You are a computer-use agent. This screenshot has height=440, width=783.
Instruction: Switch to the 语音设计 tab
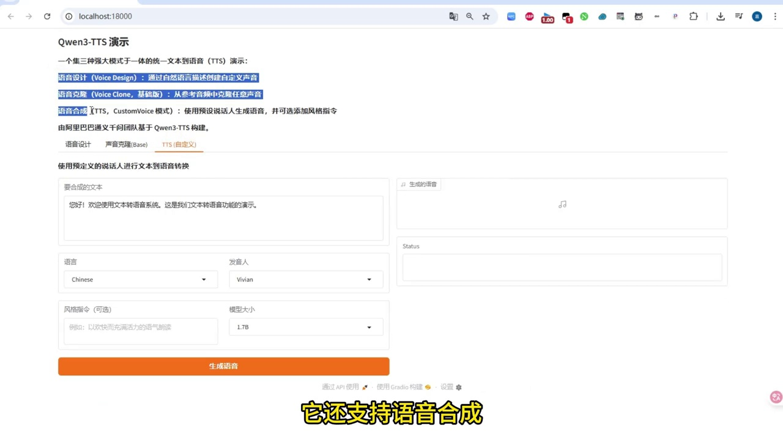(78, 144)
